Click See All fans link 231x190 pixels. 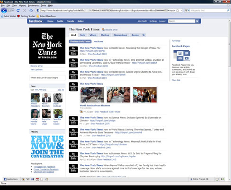61,90
